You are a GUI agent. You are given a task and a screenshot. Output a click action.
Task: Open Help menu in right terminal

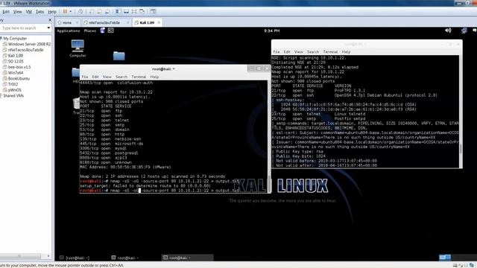(346, 52)
